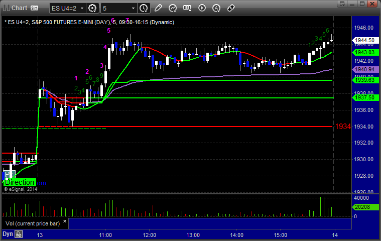Open the studies/indicators chart icon menu

point(173,8)
